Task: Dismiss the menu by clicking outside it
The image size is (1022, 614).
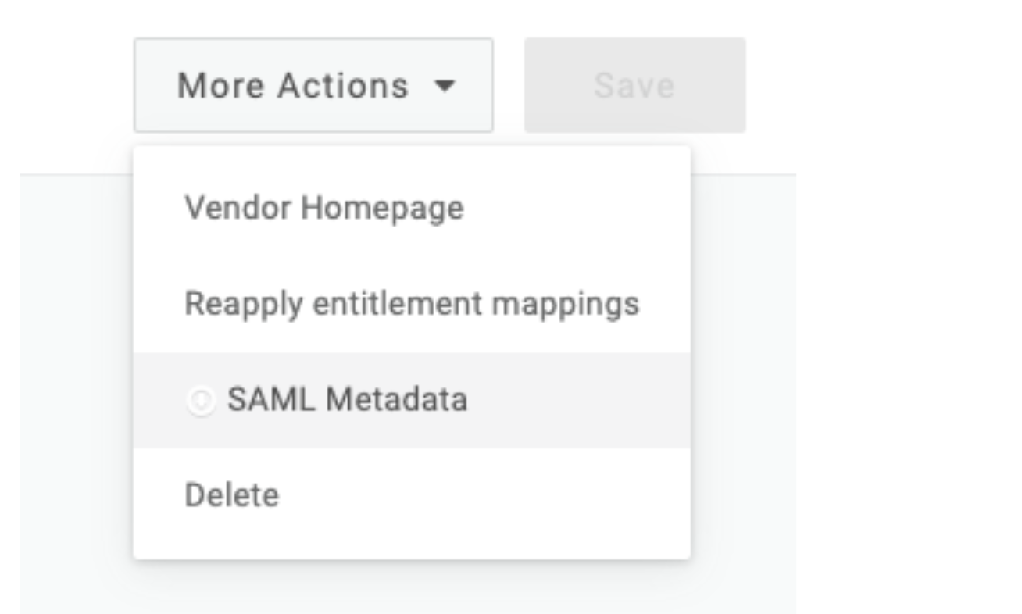Action: click(x=859, y=352)
